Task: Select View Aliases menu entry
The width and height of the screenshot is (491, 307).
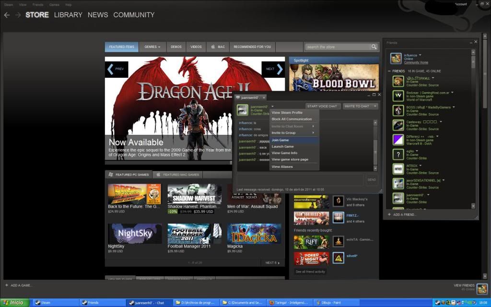Action: tap(294, 166)
